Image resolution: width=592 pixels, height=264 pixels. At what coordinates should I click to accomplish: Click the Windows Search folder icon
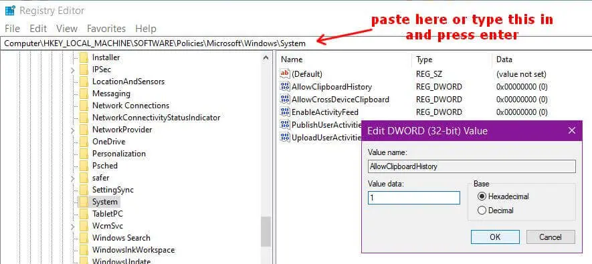(84, 238)
